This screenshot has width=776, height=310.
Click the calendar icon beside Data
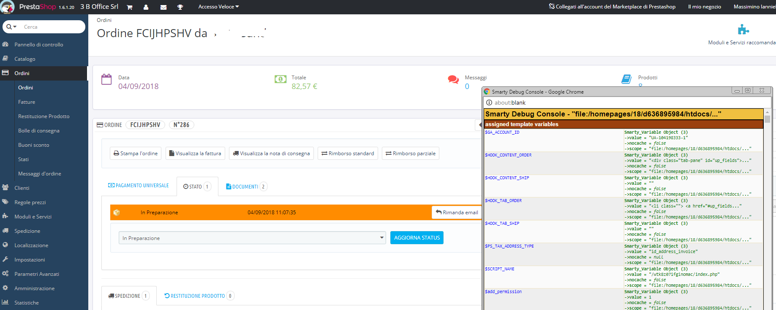click(106, 79)
